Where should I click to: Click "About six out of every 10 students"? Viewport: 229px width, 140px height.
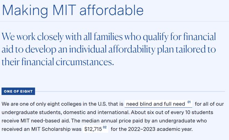point(172,112)
